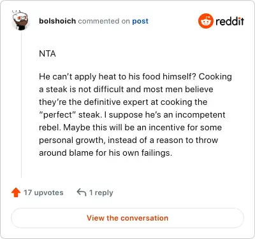Click the quoted word "perfect" in the comment

[57, 115]
